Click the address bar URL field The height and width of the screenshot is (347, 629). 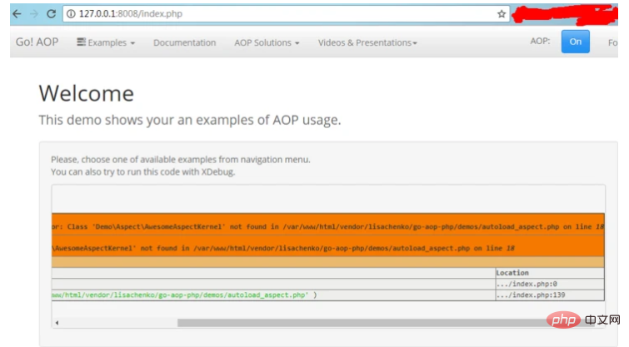pyautogui.click(x=283, y=14)
